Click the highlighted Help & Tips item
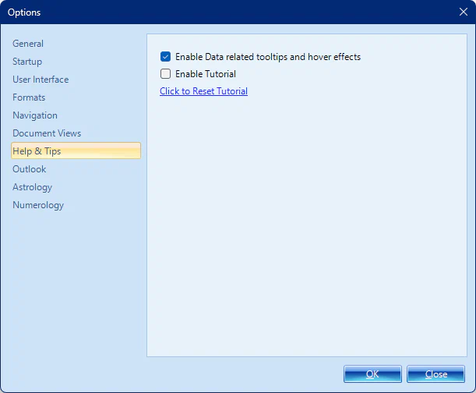The width and height of the screenshot is (476, 393). tap(37, 151)
